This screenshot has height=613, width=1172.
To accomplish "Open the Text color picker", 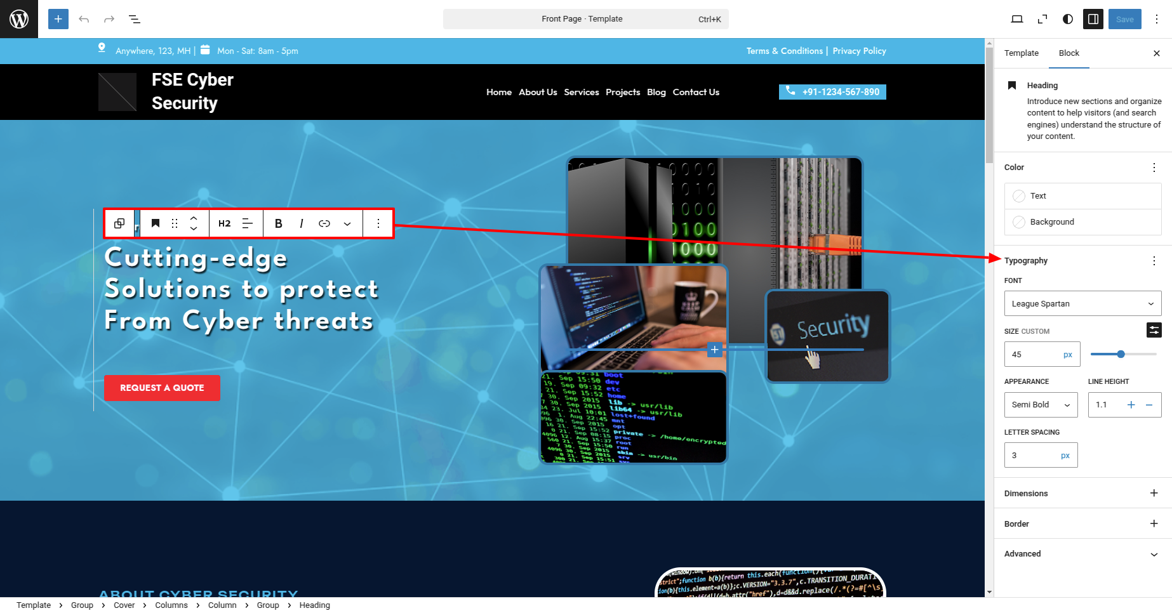I will pyautogui.click(x=1083, y=196).
